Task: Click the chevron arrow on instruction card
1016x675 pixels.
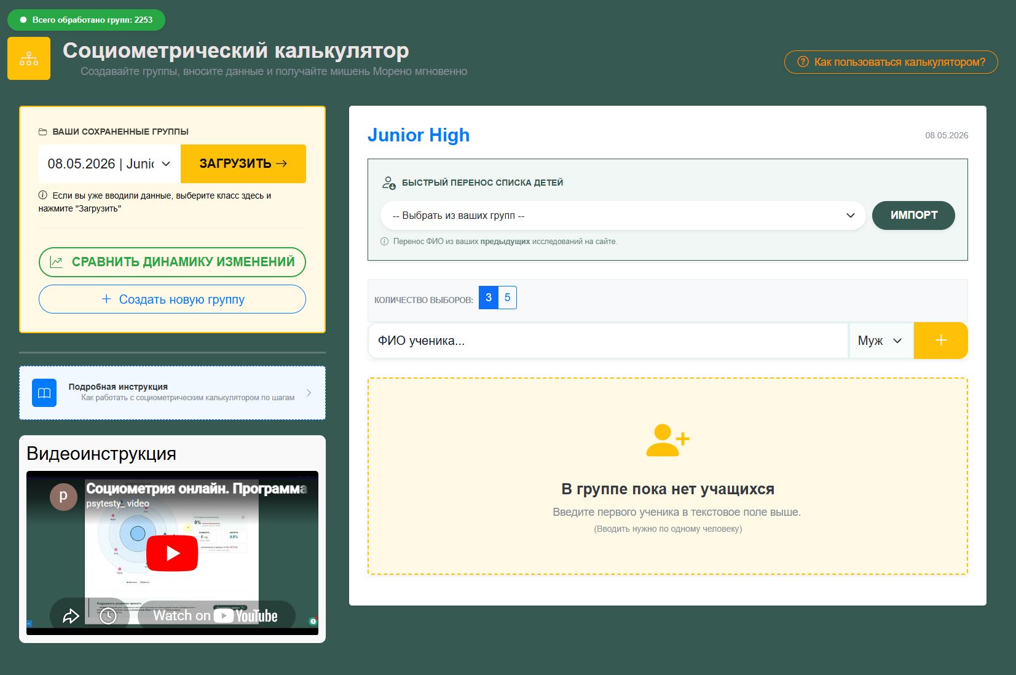Action: click(x=309, y=393)
